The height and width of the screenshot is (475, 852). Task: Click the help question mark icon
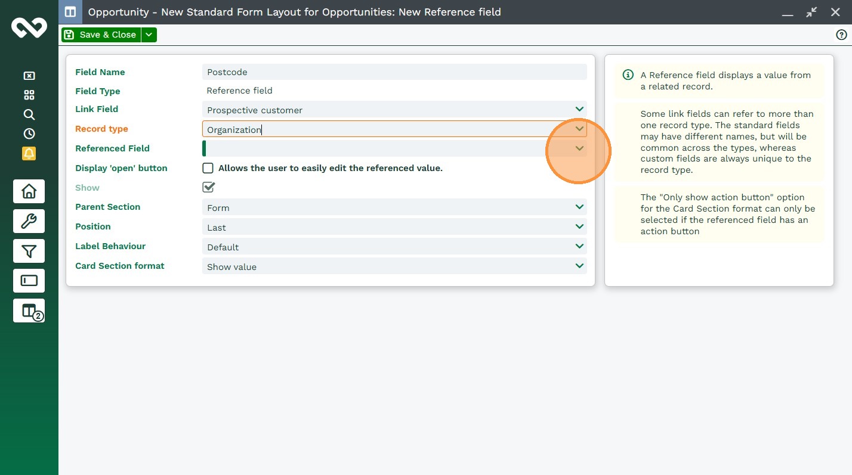click(841, 35)
